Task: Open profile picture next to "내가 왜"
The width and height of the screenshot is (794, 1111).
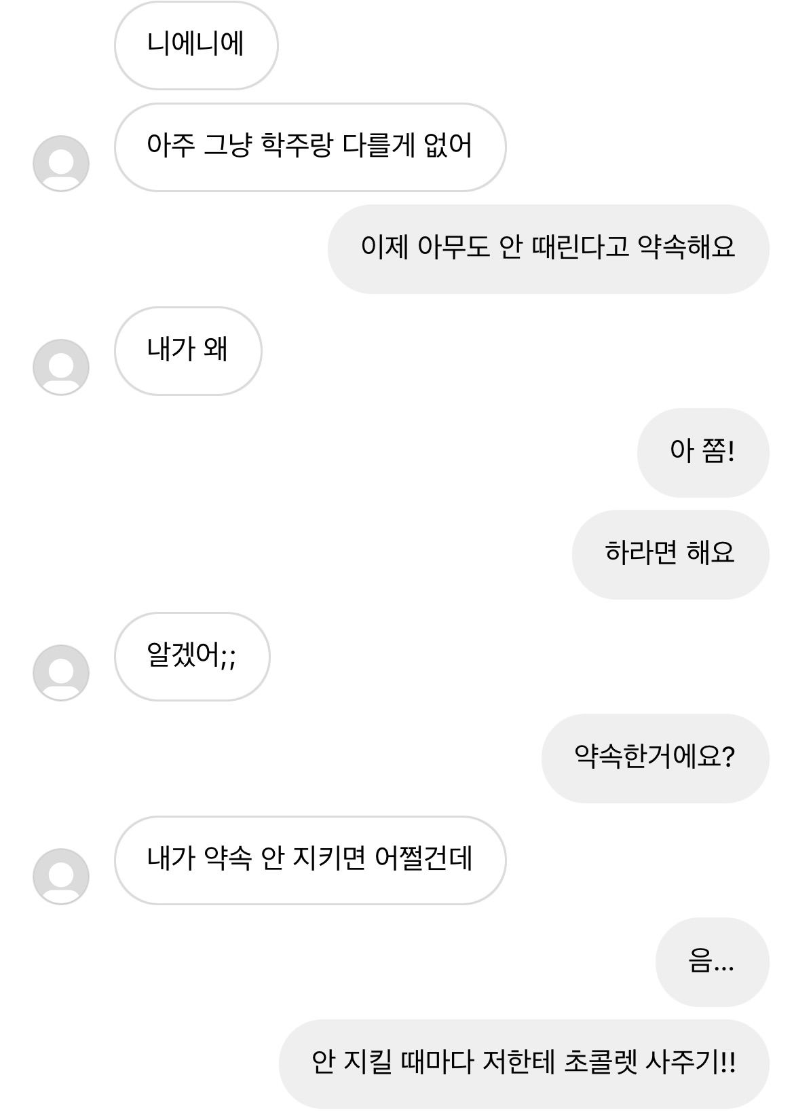Action: click(x=61, y=367)
